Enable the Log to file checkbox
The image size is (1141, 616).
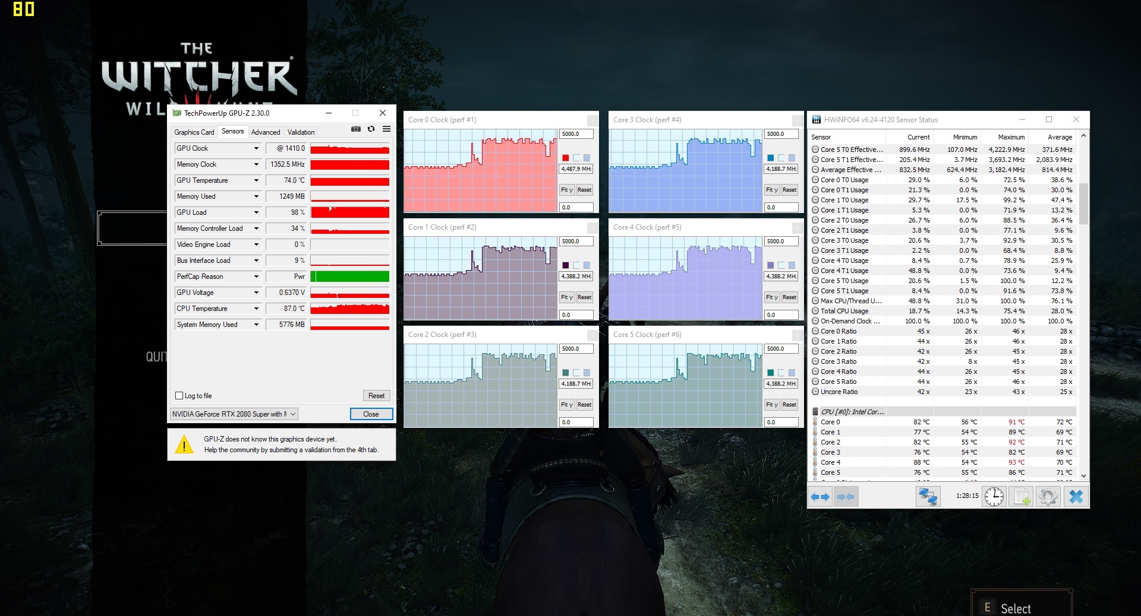click(179, 396)
